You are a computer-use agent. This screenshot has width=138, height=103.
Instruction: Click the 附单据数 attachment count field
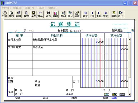point(128,31)
